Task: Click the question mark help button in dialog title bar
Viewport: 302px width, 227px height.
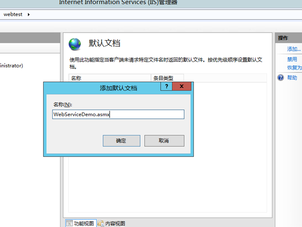Action: pos(167,86)
